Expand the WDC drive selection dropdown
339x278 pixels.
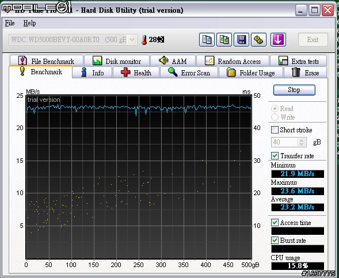coord(132,40)
